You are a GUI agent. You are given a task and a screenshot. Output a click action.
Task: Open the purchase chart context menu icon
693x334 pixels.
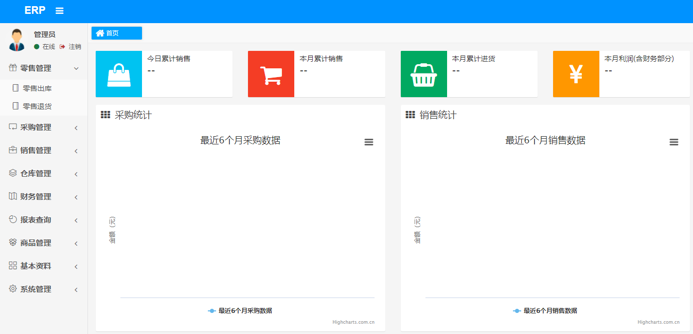pos(368,142)
